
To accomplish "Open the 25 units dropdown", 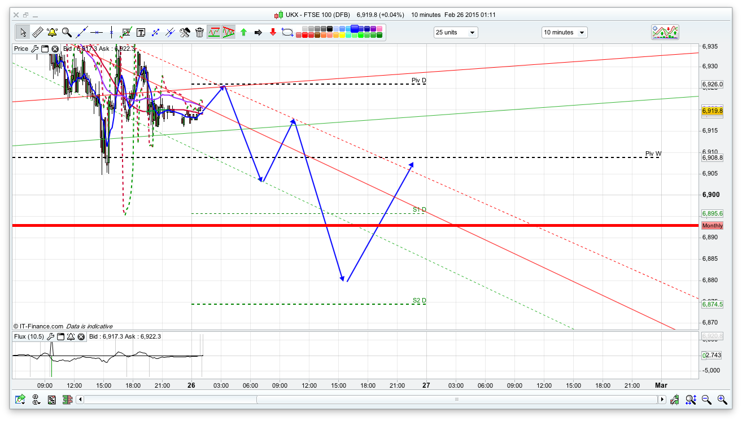I will click(x=456, y=32).
